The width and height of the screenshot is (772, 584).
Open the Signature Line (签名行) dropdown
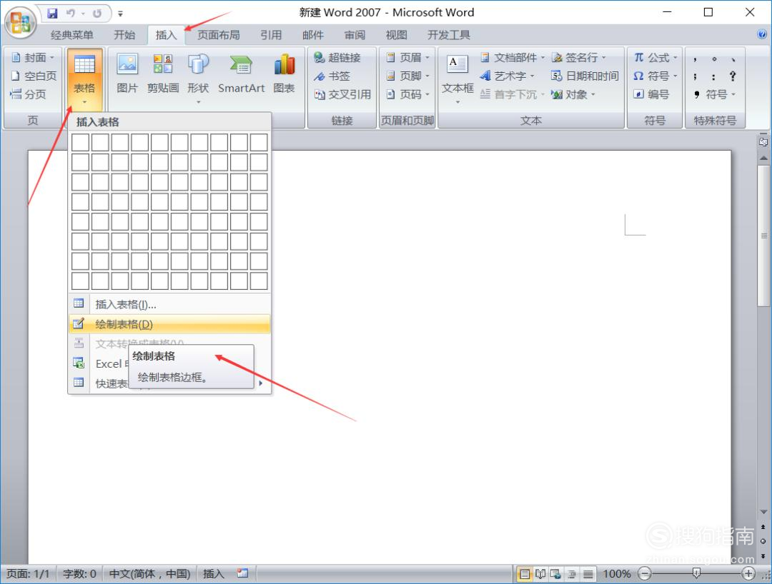coord(578,58)
